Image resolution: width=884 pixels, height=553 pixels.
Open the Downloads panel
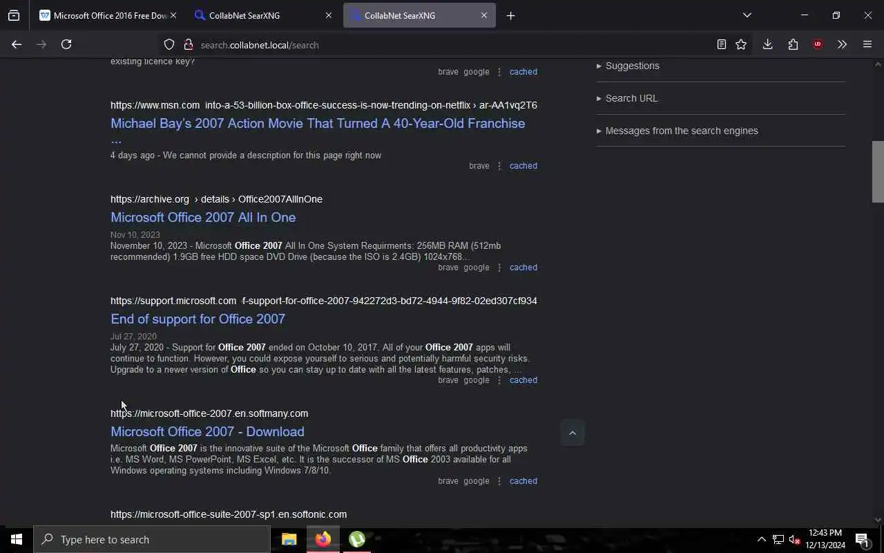point(767,44)
